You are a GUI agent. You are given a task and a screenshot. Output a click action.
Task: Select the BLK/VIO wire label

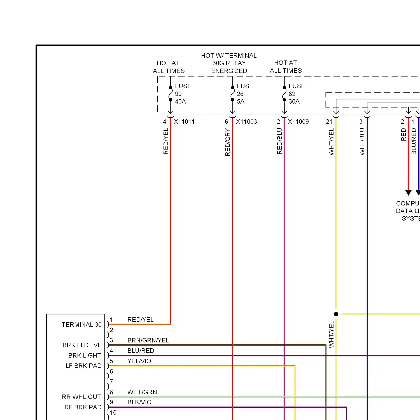point(139,402)
